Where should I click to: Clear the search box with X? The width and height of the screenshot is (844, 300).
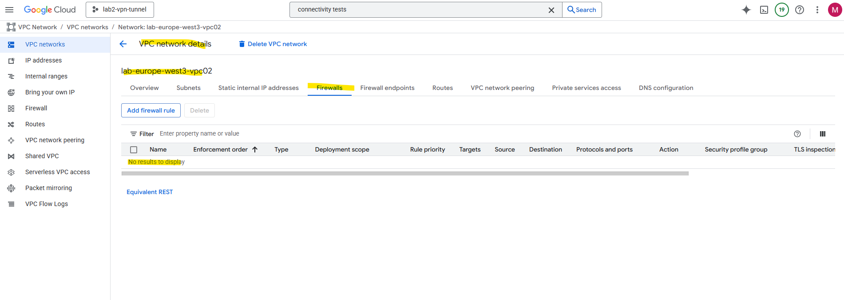pos(551,10)
